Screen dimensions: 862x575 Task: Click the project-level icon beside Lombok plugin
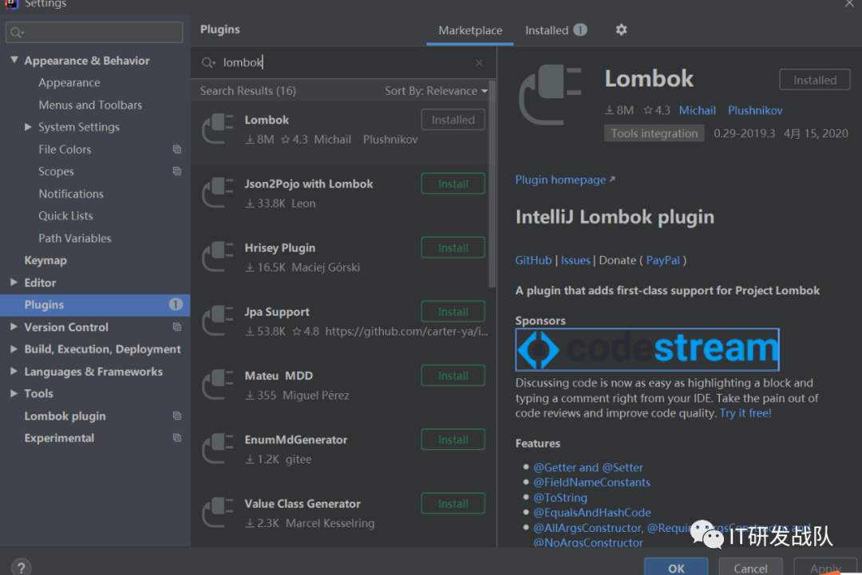pyautogui.click(x=177, y=415)
